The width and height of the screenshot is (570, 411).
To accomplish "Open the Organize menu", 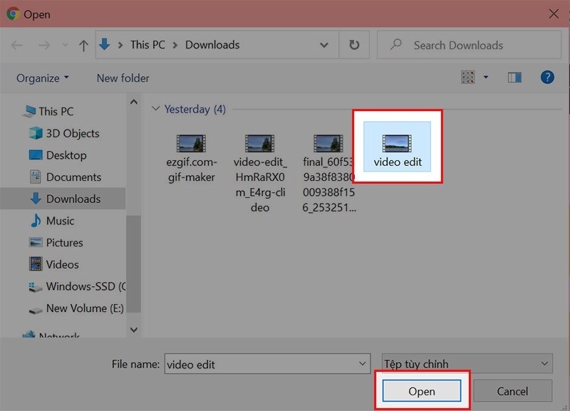I will pos(43,78).
